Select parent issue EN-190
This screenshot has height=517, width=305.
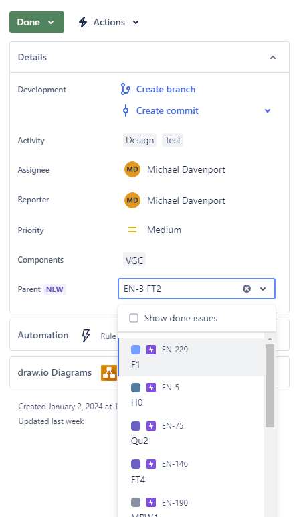191,504
